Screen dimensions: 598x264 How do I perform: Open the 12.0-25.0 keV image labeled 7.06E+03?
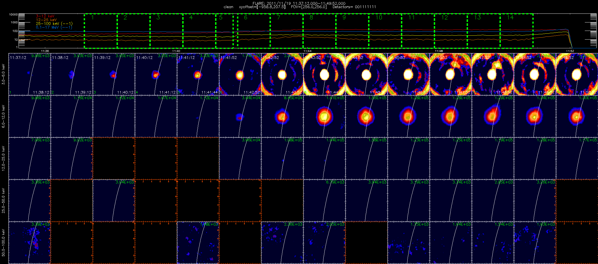29,158
